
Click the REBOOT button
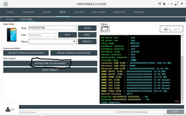coord(87,41)
